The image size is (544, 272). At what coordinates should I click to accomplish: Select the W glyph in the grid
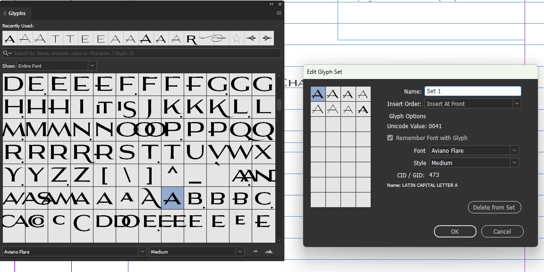pos(240,152)
